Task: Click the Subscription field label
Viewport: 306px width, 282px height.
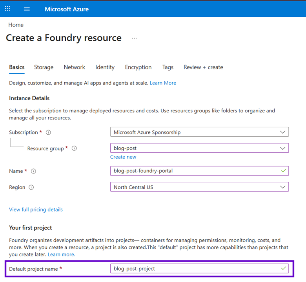Action: coord(24,132)
